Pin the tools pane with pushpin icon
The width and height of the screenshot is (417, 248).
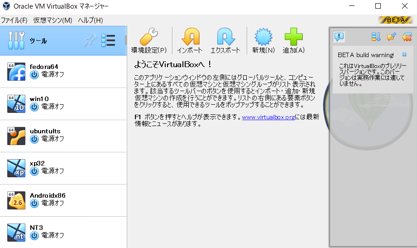[x=90, y=41]
